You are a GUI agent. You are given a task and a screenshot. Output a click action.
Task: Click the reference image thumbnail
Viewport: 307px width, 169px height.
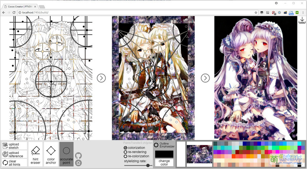point(199,154)
